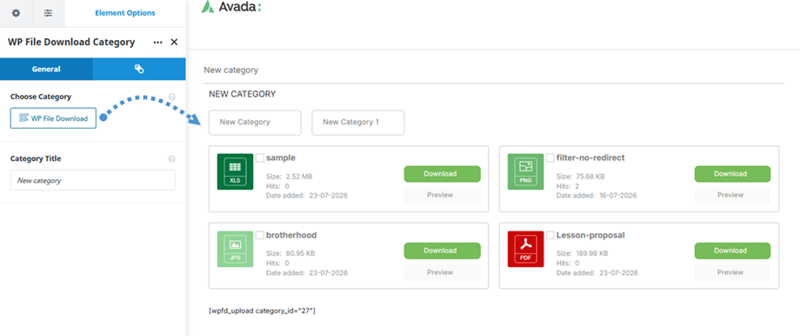Check the brotherhood file checkbox

pyautogui.click(x=260, y=235)
